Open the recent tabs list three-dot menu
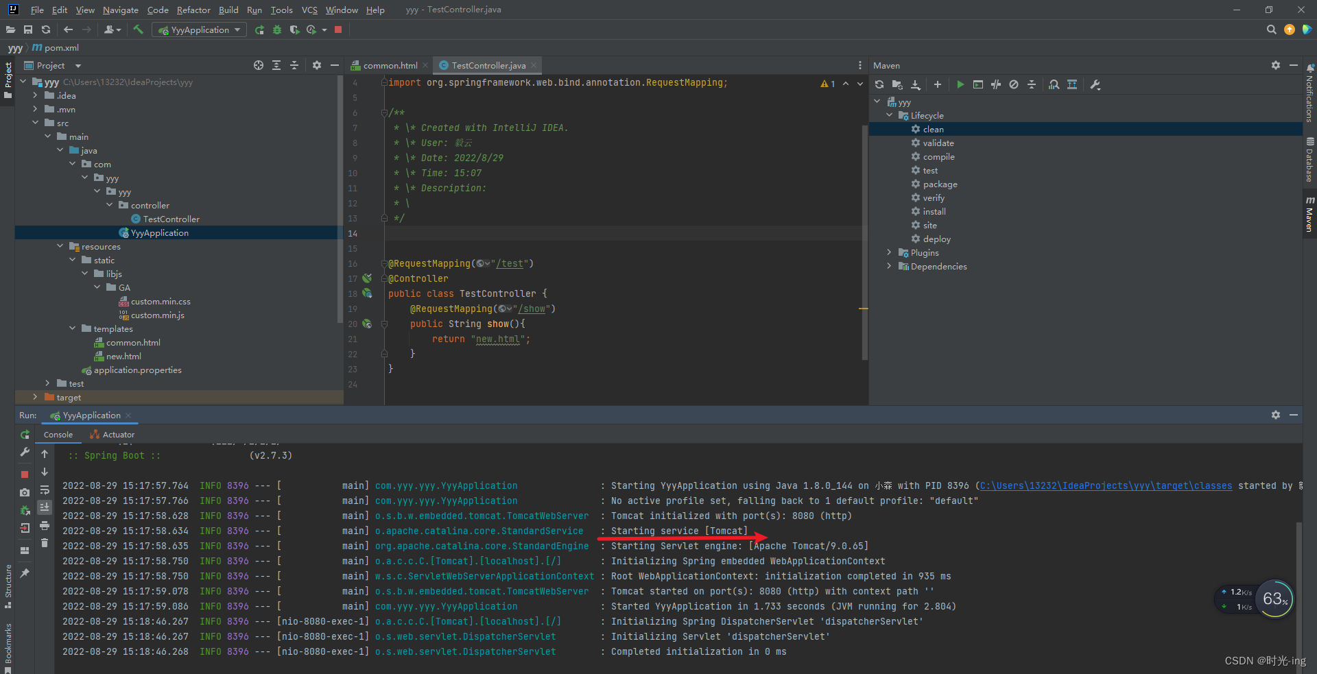1317x674 pixels. tap(859, 65)
